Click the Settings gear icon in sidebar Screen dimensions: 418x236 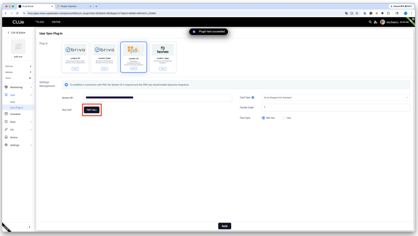pos(6,145)
